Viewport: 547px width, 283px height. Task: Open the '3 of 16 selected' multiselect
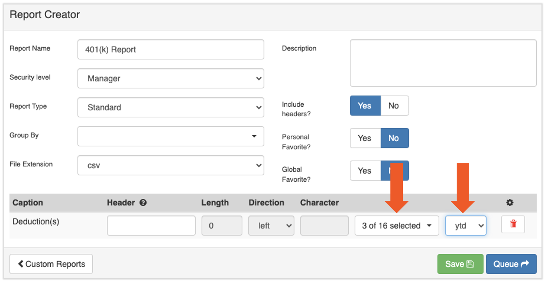396,226
